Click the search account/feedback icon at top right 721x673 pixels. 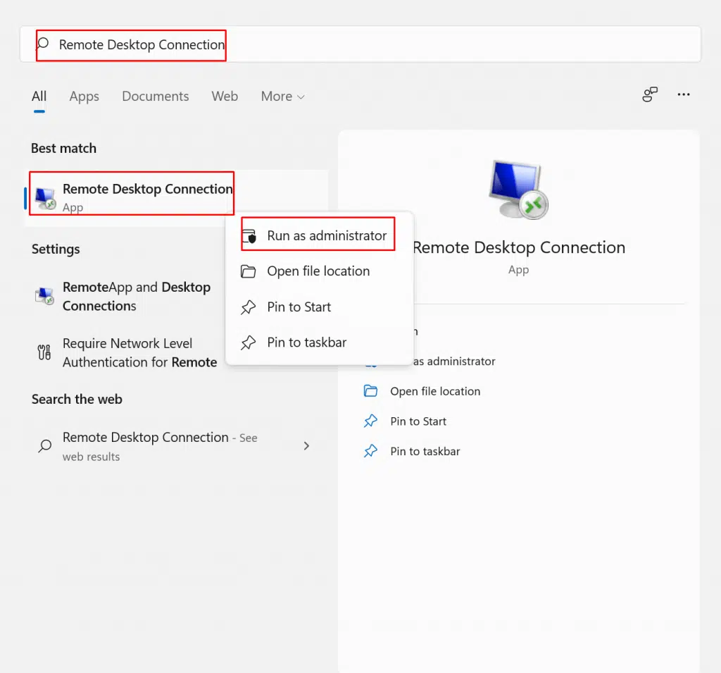[x=650, y=94]
